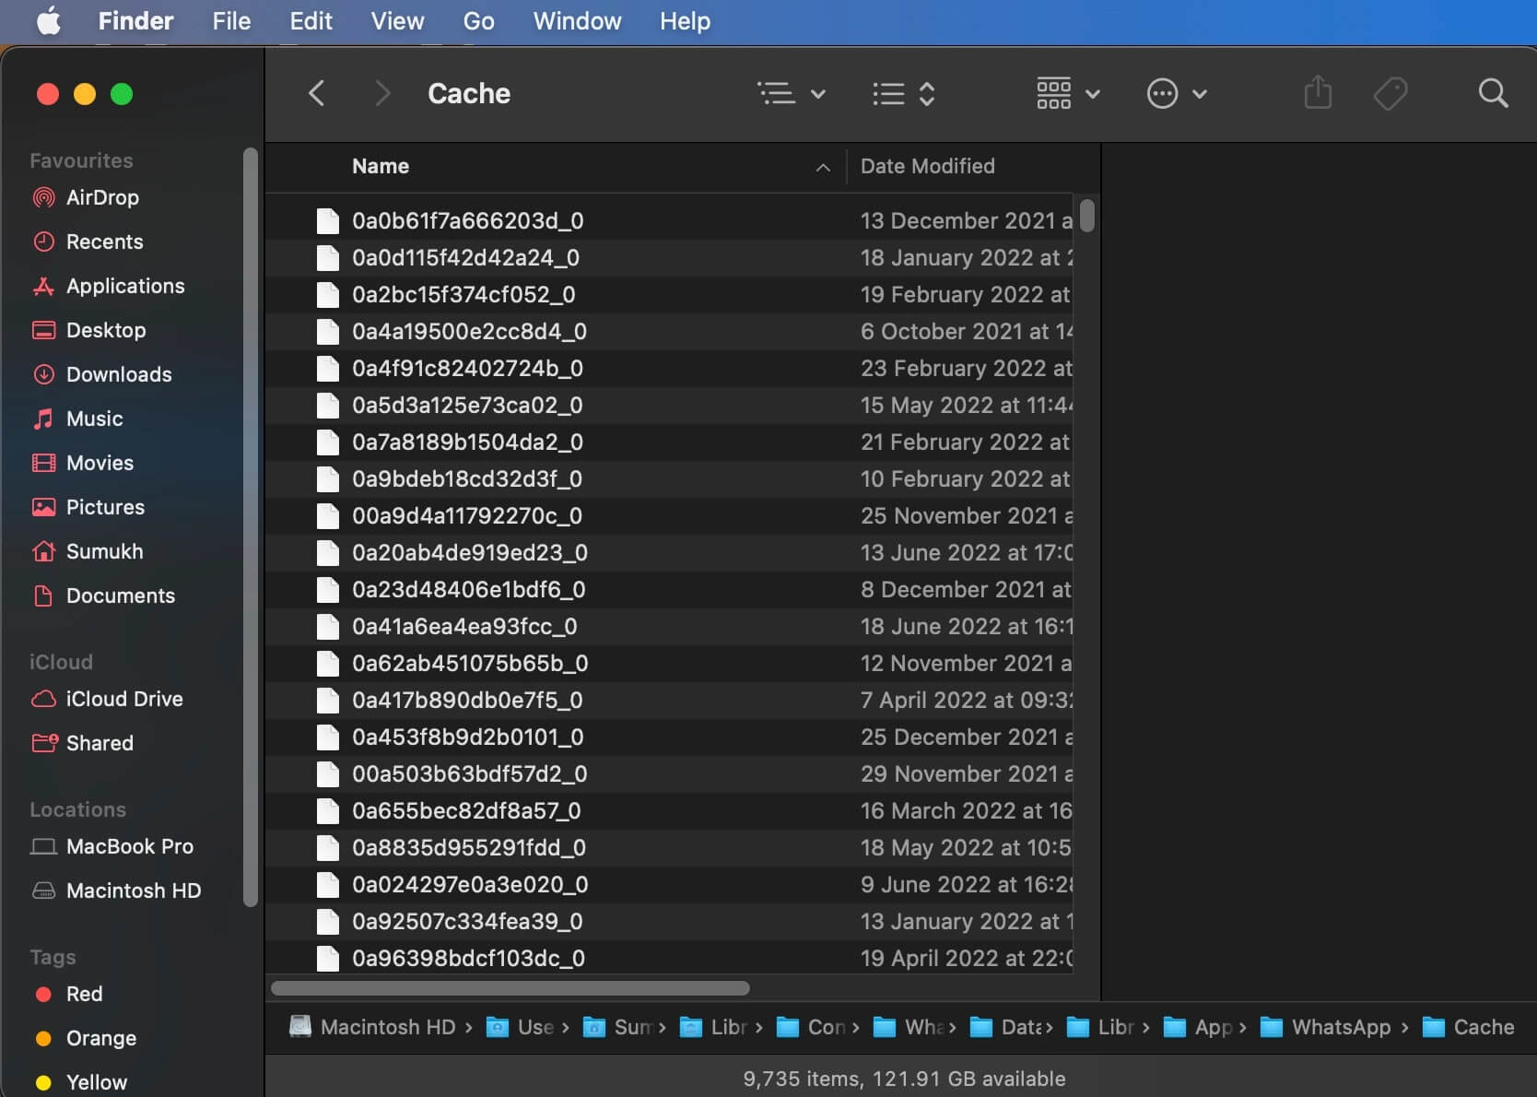Select file 0a5d3a125e73ca02_0
The width and height of the screenshot is (1537, 1097).
tap(466, 406)
